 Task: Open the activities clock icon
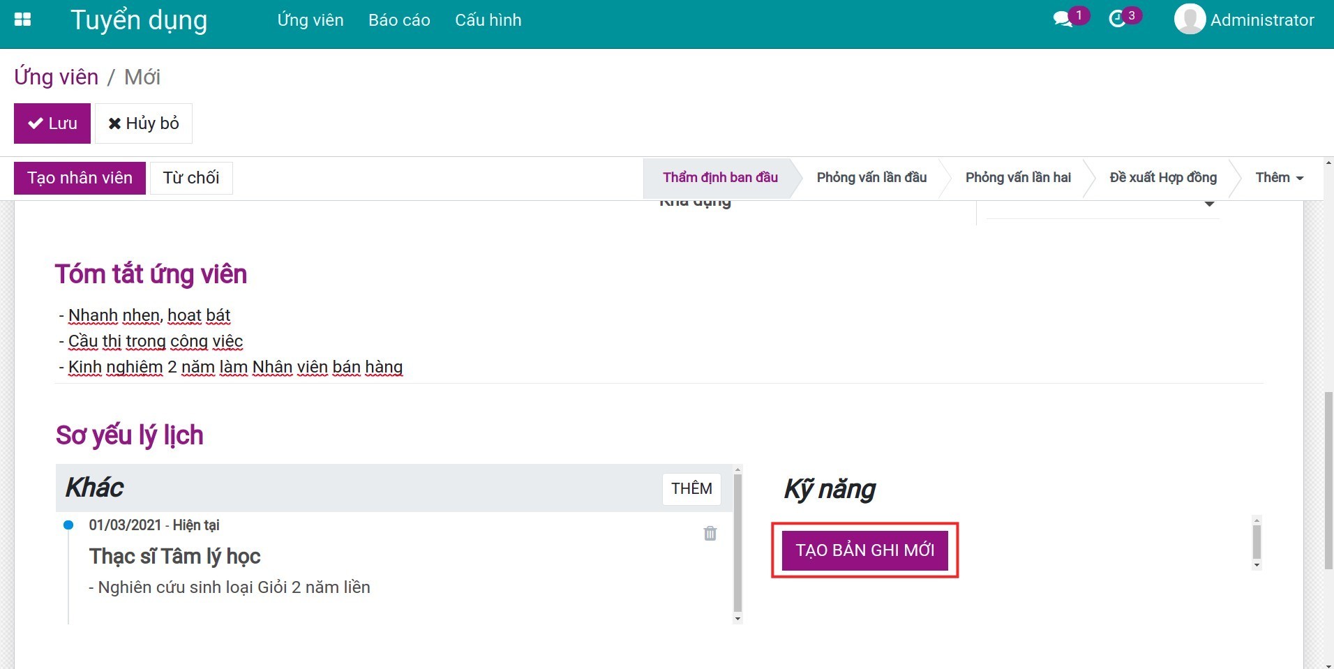1118,20
